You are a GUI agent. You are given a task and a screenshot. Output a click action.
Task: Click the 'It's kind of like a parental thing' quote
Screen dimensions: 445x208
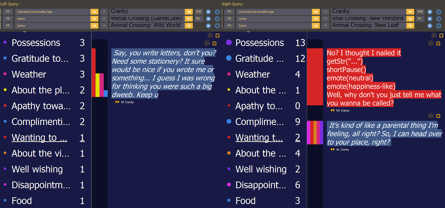pyautogui.click(x=384, y=134)
